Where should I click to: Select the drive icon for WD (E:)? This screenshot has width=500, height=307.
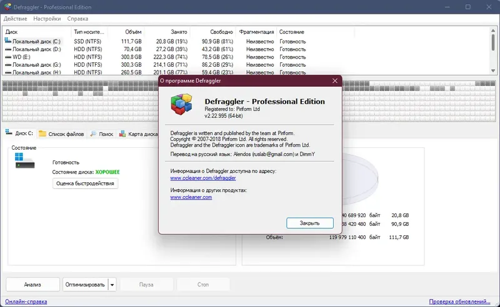8,57
